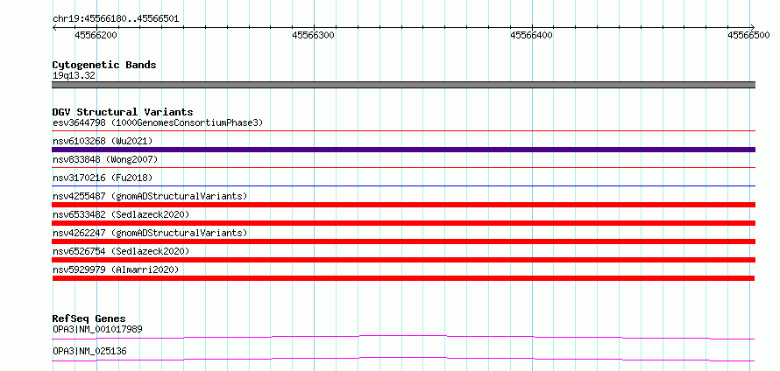
Task: Click the 45566400 ruler position label
Action: [532, 35]
